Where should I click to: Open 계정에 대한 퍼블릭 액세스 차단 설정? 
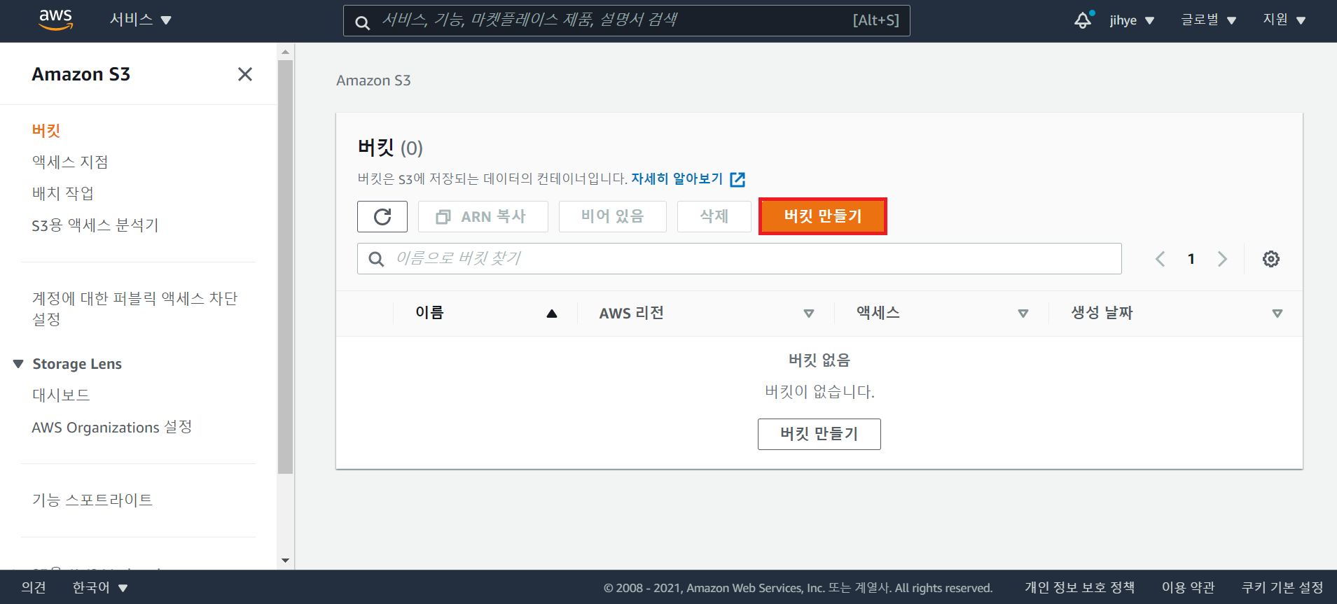tap(134, 309)
